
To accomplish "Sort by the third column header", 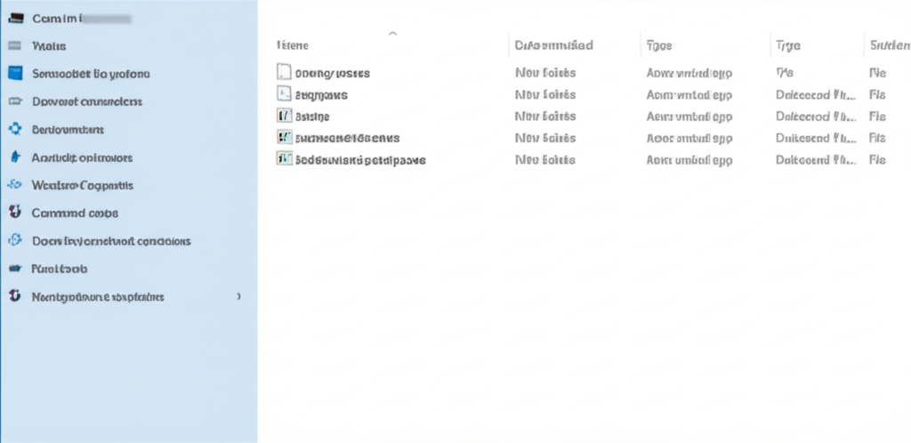I will (659, 45).
